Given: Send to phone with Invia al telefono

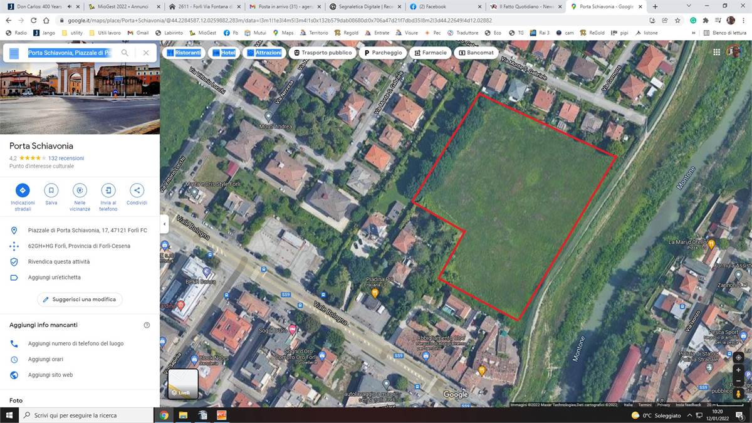Looking at the screenshot, I should 108,191.
